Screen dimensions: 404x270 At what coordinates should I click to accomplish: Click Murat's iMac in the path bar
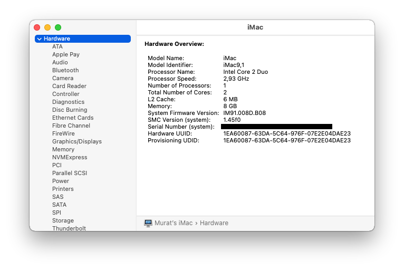[174, 223]
